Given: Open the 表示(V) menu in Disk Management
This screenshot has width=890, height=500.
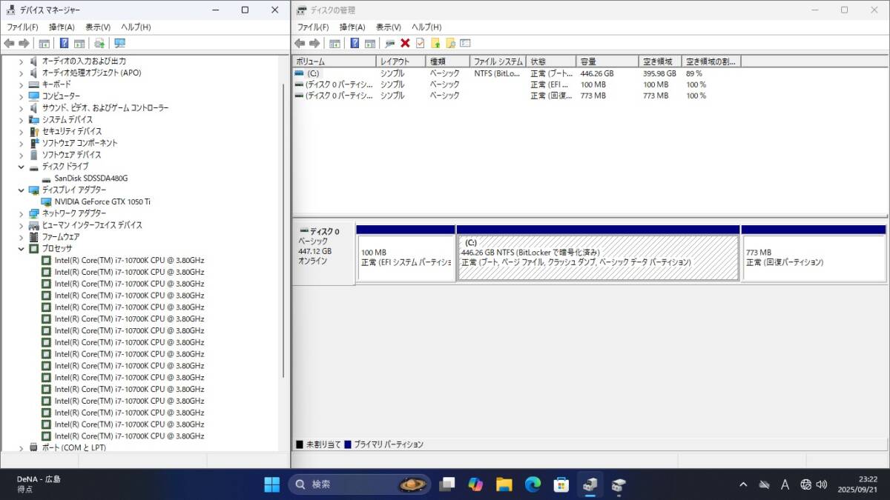Looking at the screenshot, I should (389, 27).
